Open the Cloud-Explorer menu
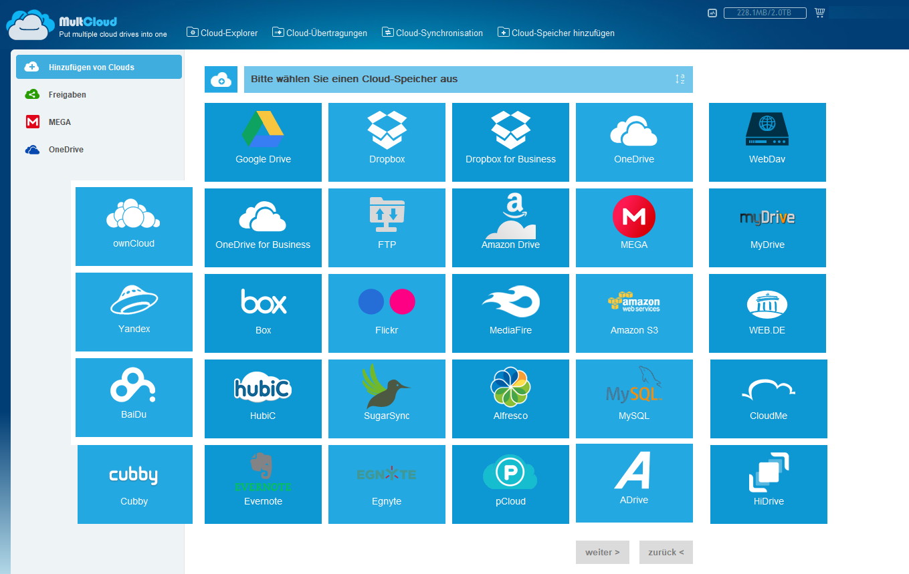 pyautogui.click(x=222, y=33)
